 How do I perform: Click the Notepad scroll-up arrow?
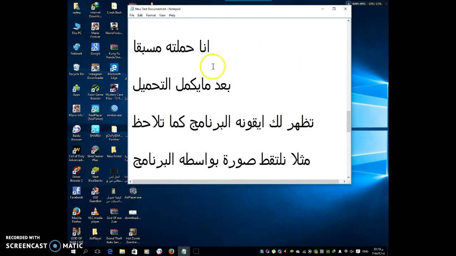coord(348,21)
